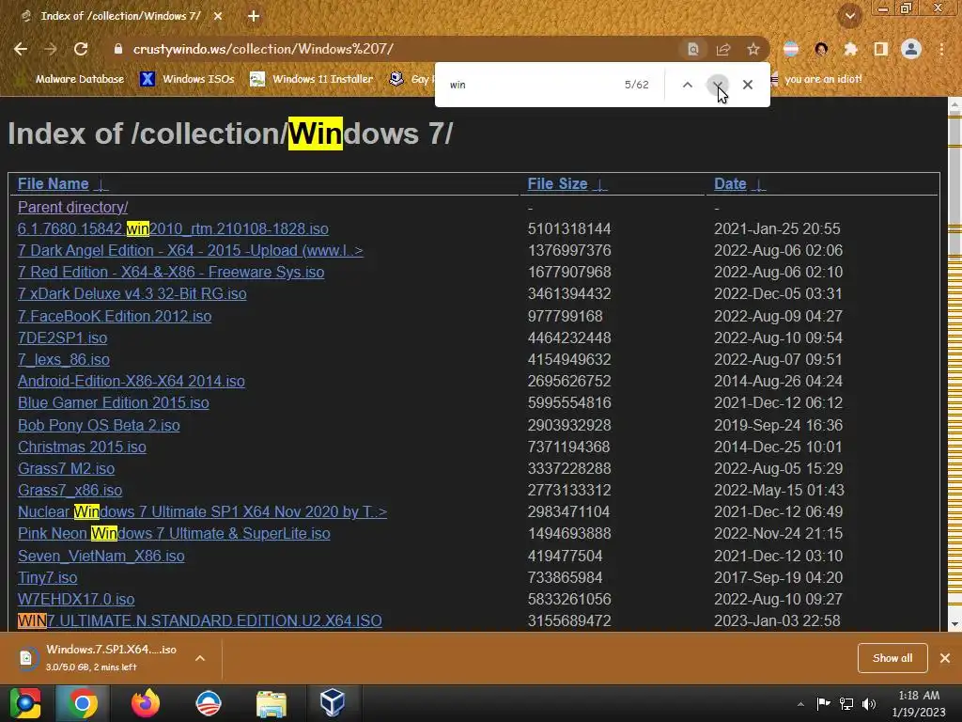Bookmark this page with the star icon

coord(753,49)
